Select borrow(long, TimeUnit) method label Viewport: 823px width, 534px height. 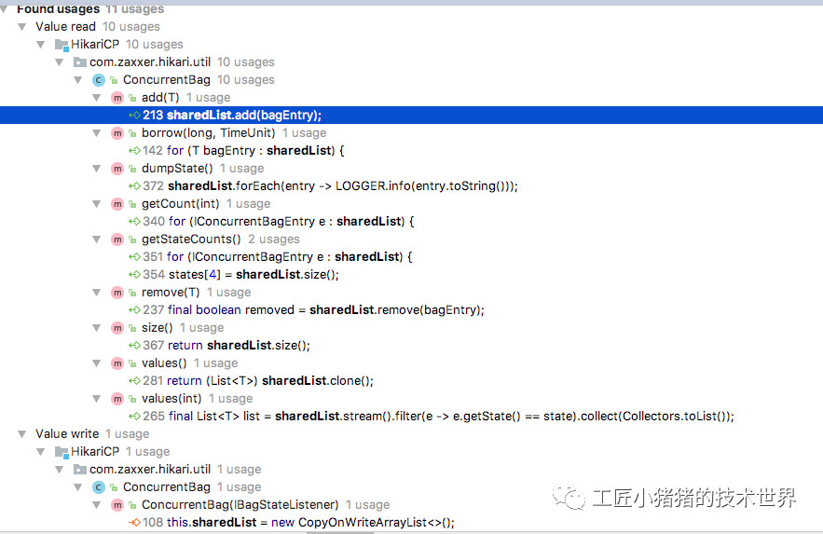click(209, 132)
